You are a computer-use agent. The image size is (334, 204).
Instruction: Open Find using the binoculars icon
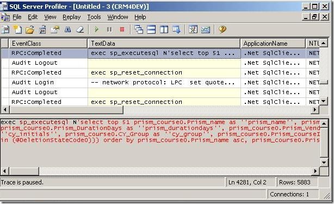(x=67, y=29)
